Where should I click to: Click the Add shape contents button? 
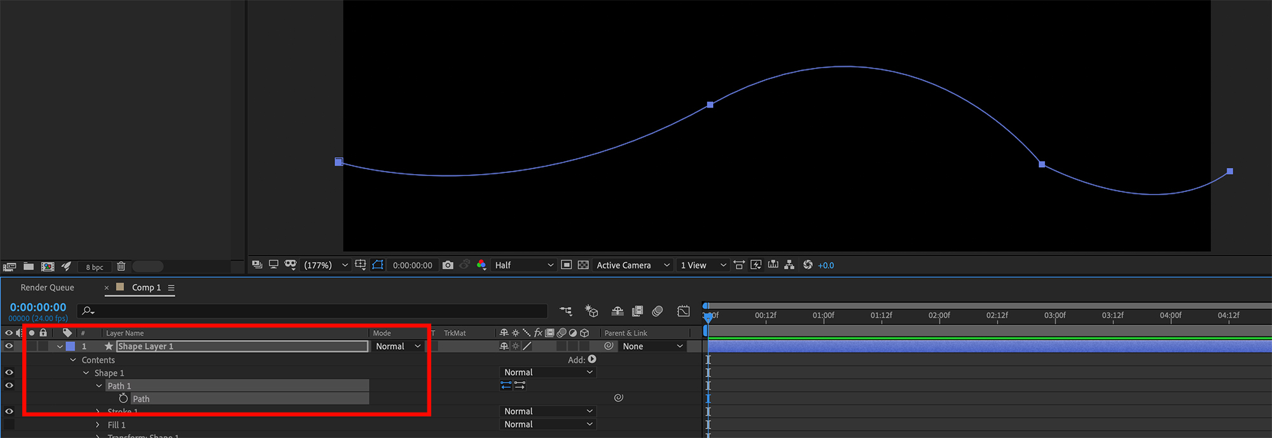coord(592,359)
